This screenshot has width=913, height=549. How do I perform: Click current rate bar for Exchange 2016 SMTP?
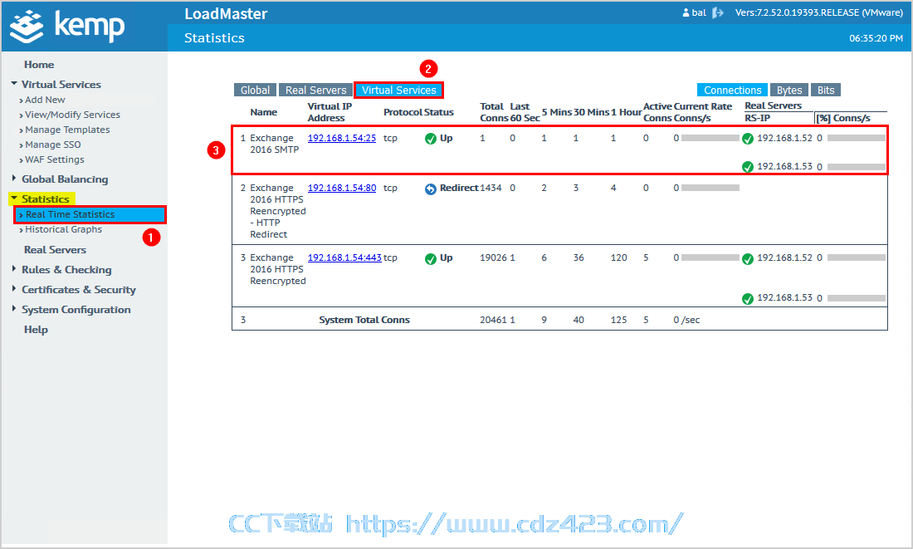tap(710, 138)
